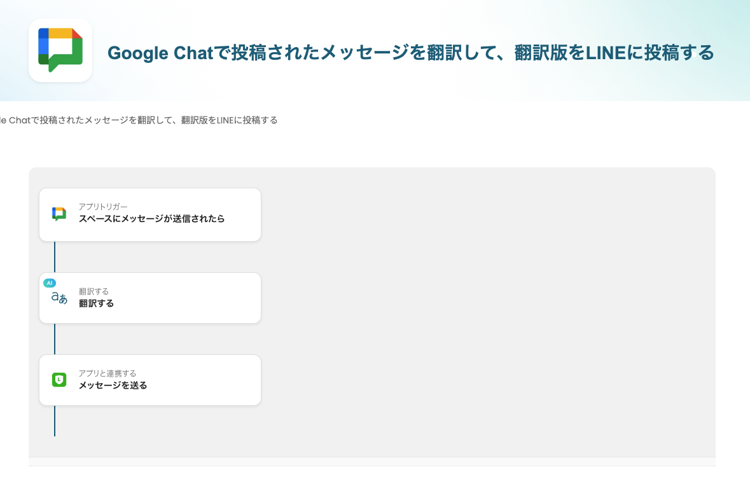Image resolution: width=750 pixels, height=486 pixels.
Task: Click the trailing connector line below last card
Action: pos(55,420)
